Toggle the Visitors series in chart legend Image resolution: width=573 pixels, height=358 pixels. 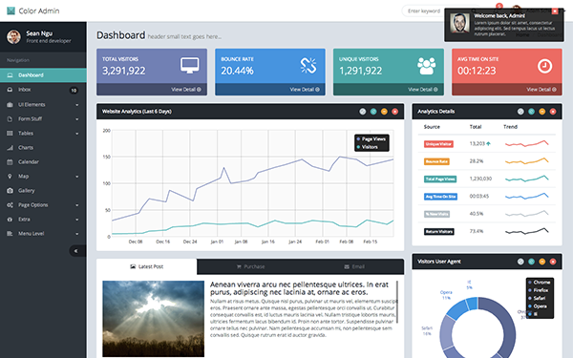point(368,147)
